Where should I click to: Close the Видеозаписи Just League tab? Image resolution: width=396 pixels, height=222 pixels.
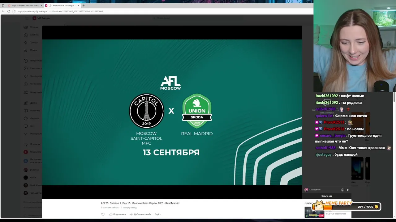78,6
